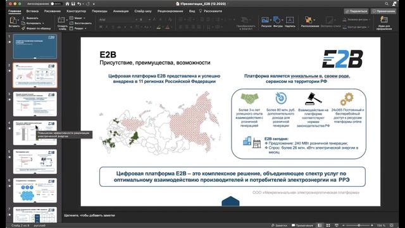
Task: Click the Примечания button in status bar
Action: point(302,225)
